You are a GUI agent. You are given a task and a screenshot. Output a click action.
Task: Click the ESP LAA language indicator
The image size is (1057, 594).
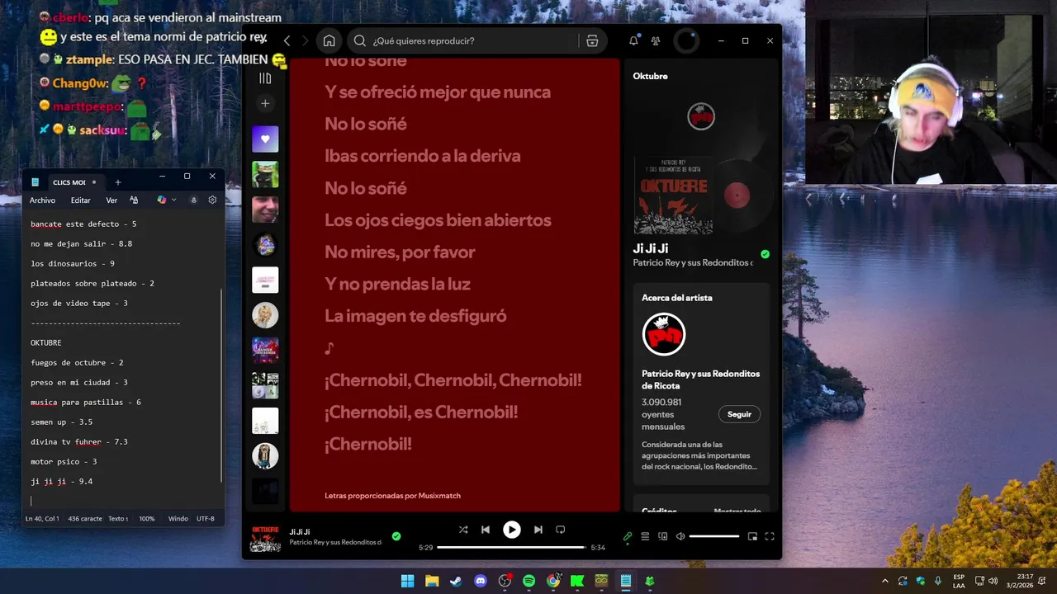[959, 581]
